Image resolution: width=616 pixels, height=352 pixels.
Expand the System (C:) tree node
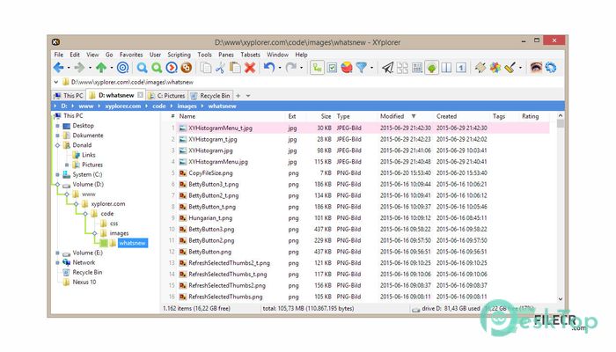tap(57, 174)
